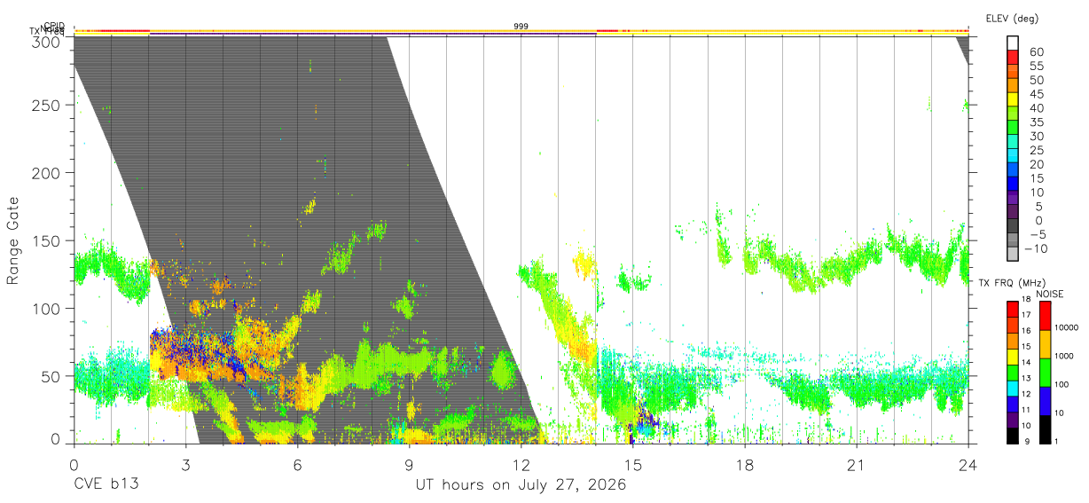This screenshot has height=503, width=1089.
Task: Click the y-axis tick label '200'
Action: coord(46,172)
